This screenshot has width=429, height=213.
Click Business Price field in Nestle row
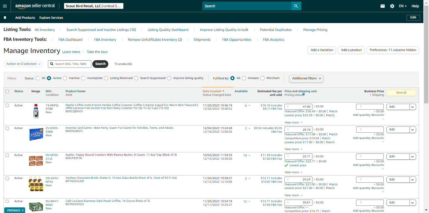click(x=370, y=107)
